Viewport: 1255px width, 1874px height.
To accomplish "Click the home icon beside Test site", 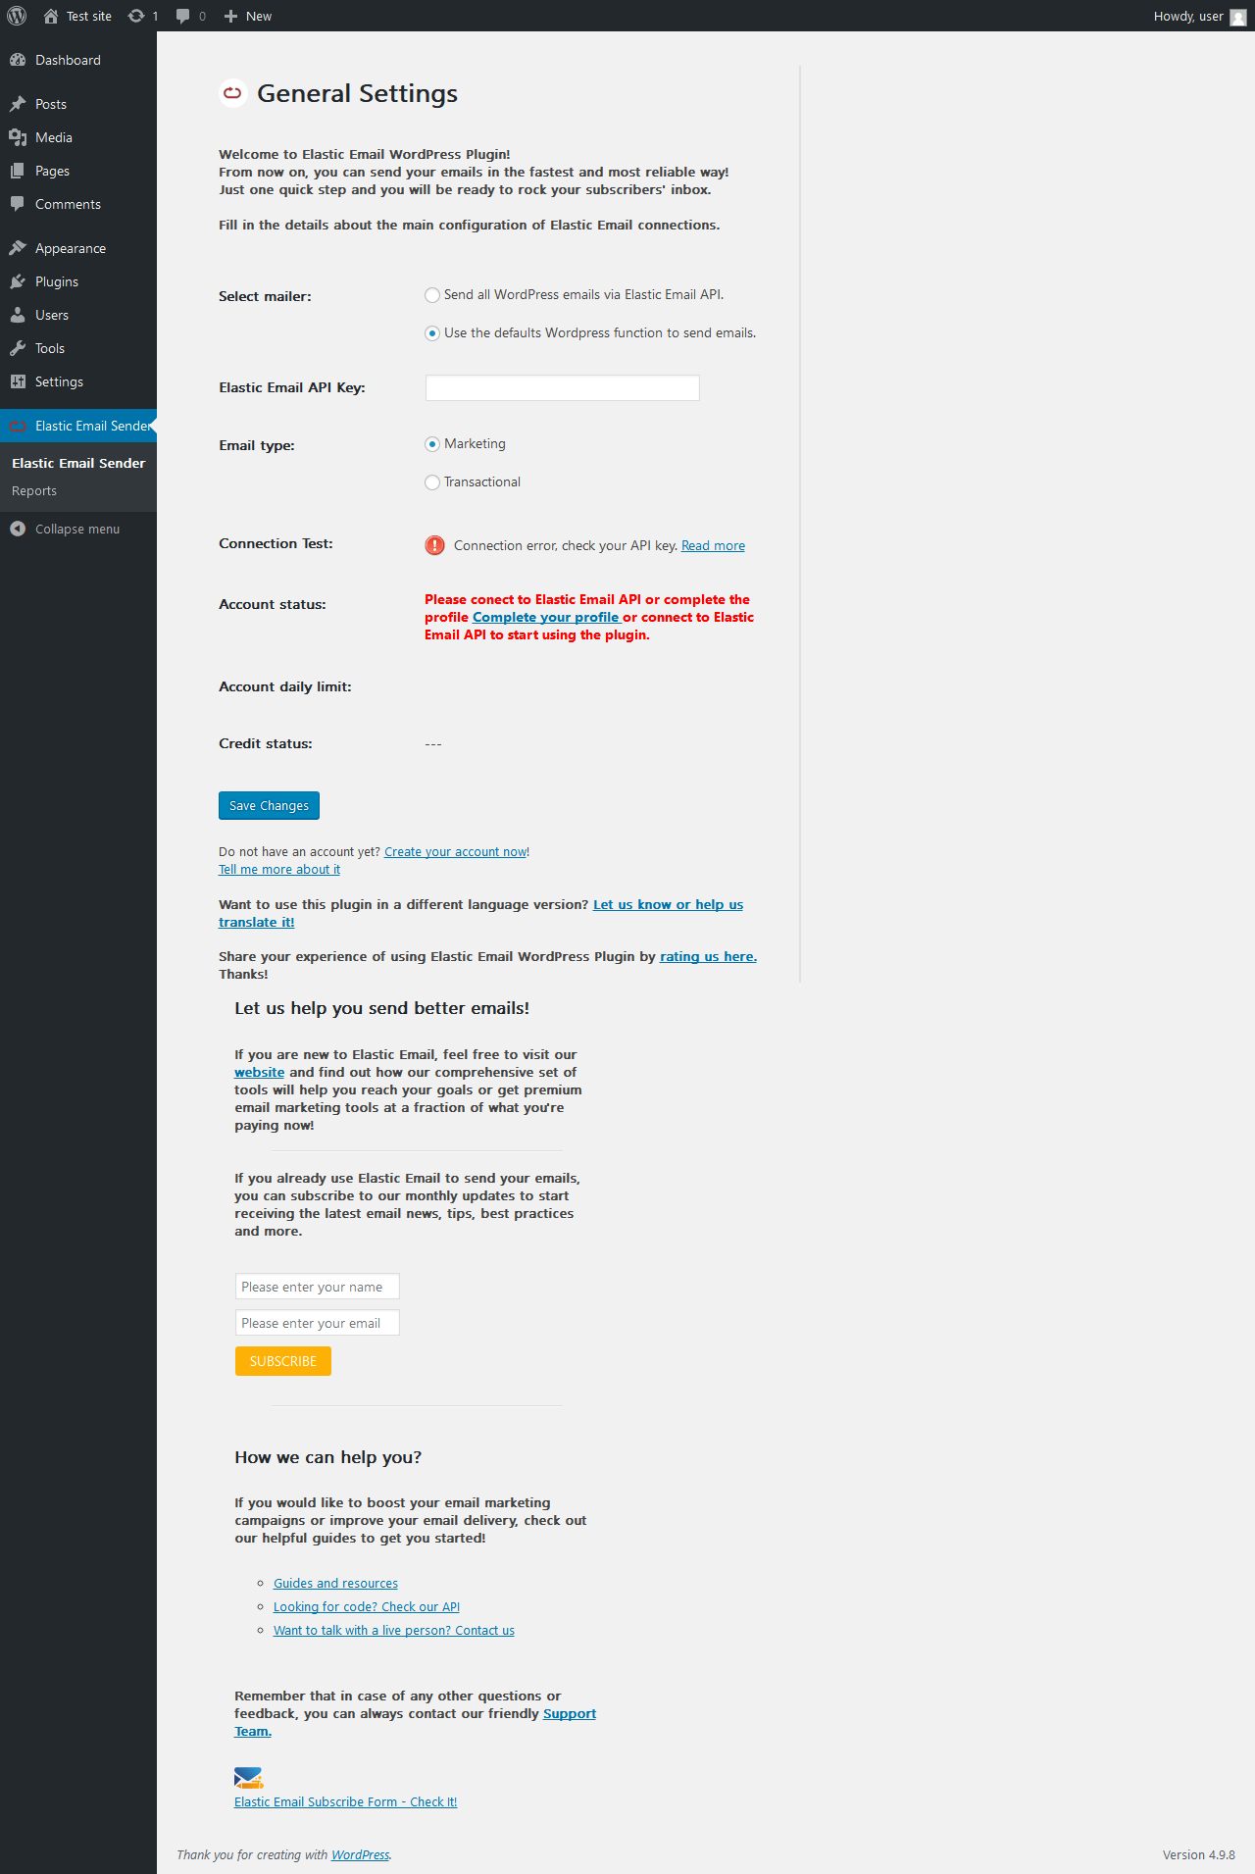I will point(51,16).
